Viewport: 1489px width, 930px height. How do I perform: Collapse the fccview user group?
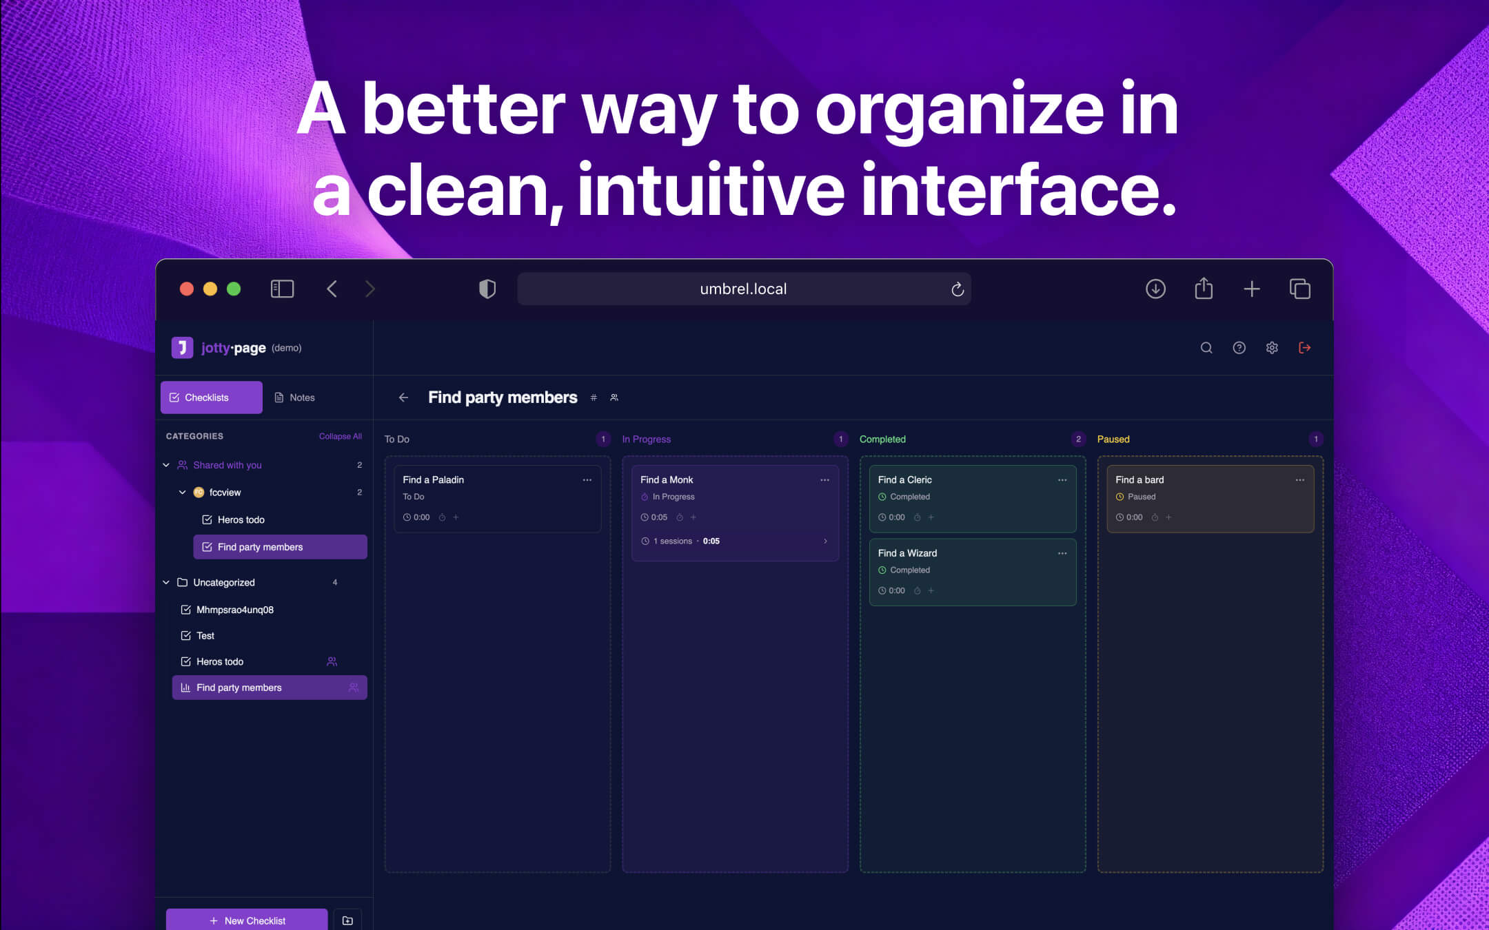point(182,493)
